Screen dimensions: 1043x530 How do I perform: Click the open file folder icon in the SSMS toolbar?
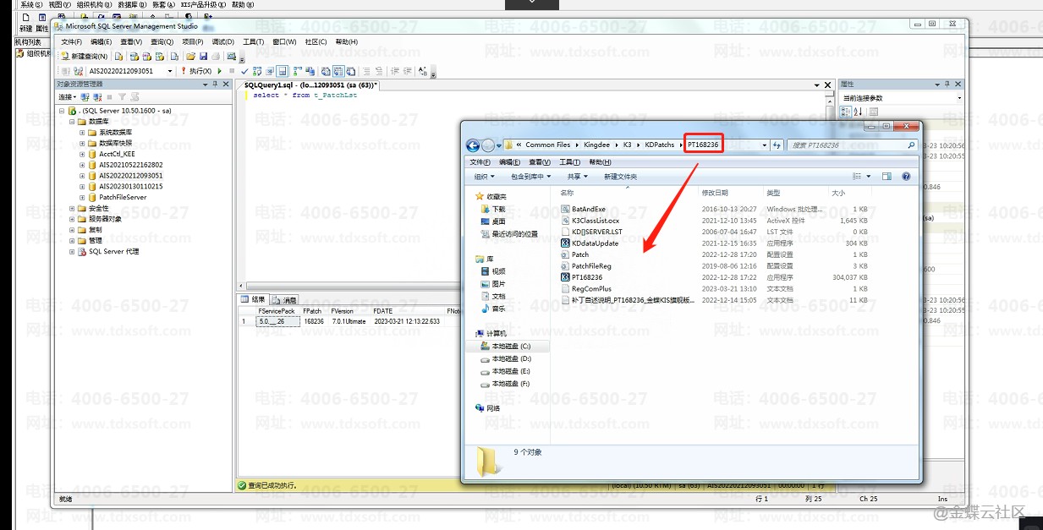pyautogui.click(x=190, y=57)
